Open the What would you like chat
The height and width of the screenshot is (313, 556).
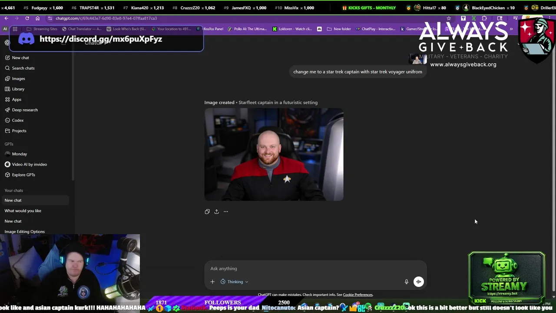[x=23, y=211]
